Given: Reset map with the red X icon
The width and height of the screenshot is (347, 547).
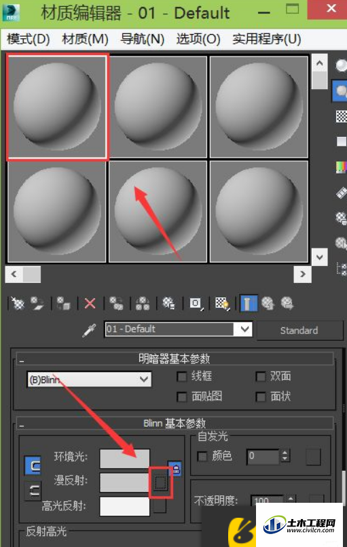Looking at the screenshot, I should 90,303.
